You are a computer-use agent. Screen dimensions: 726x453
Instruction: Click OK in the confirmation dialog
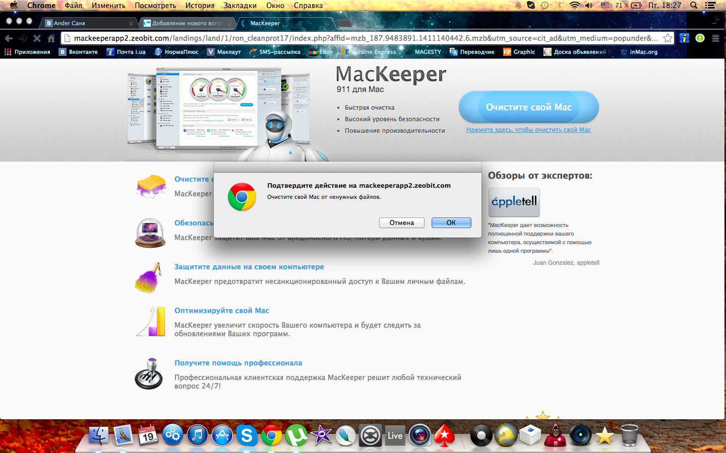451,222
